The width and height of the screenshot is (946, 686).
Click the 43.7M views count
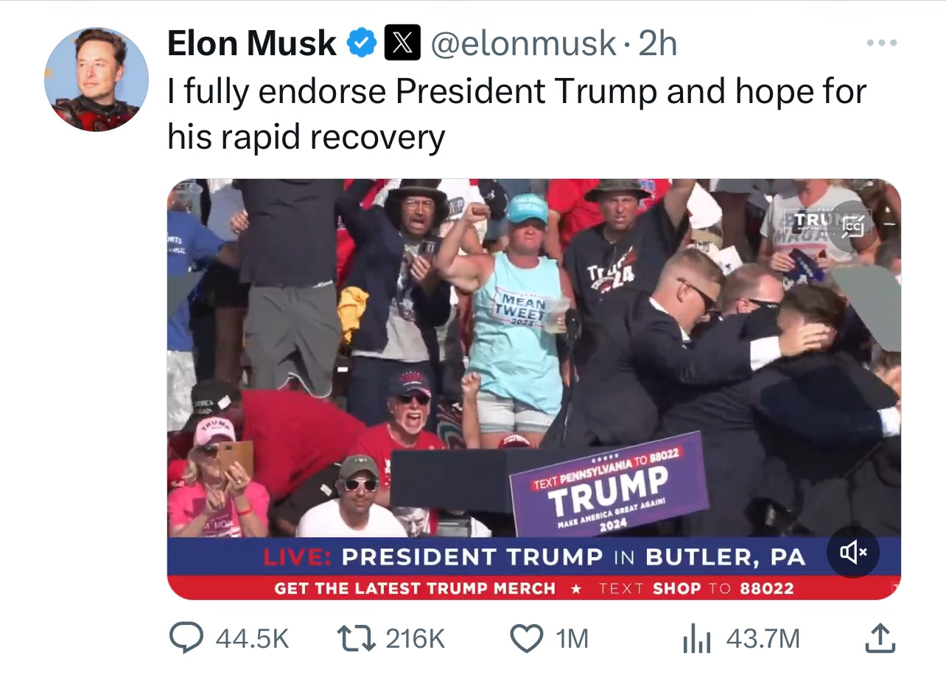pos(763,638)
